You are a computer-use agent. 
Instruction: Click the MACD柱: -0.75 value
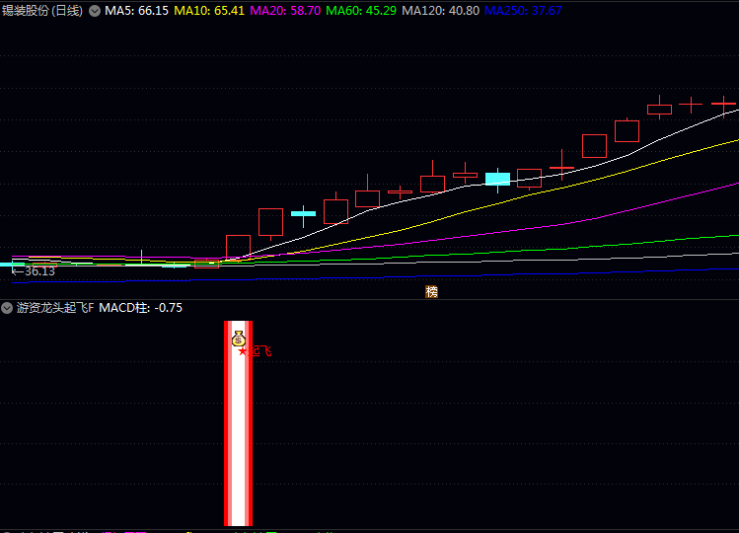pos(140,308)
